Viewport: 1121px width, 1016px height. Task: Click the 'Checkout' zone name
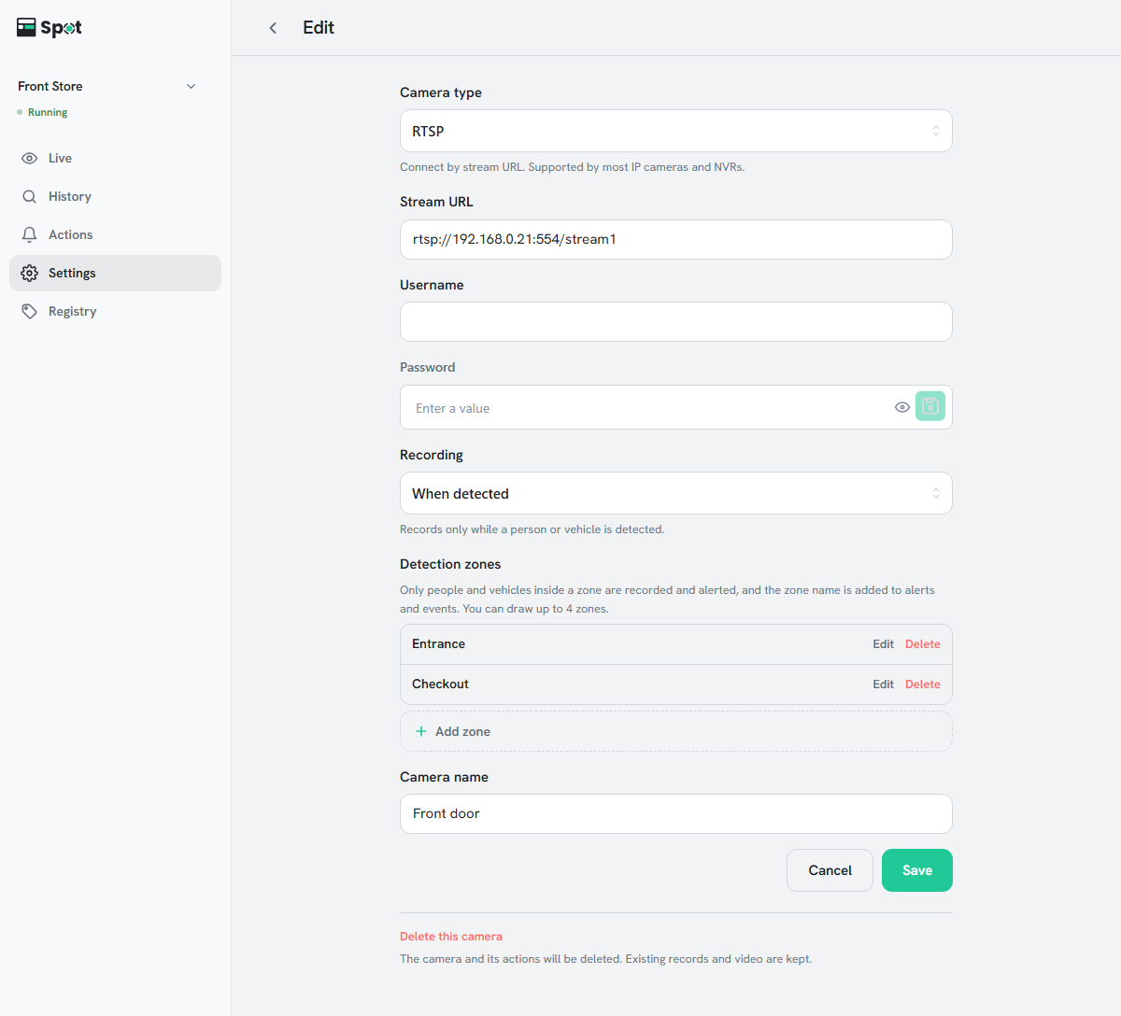tap(440, 684)
